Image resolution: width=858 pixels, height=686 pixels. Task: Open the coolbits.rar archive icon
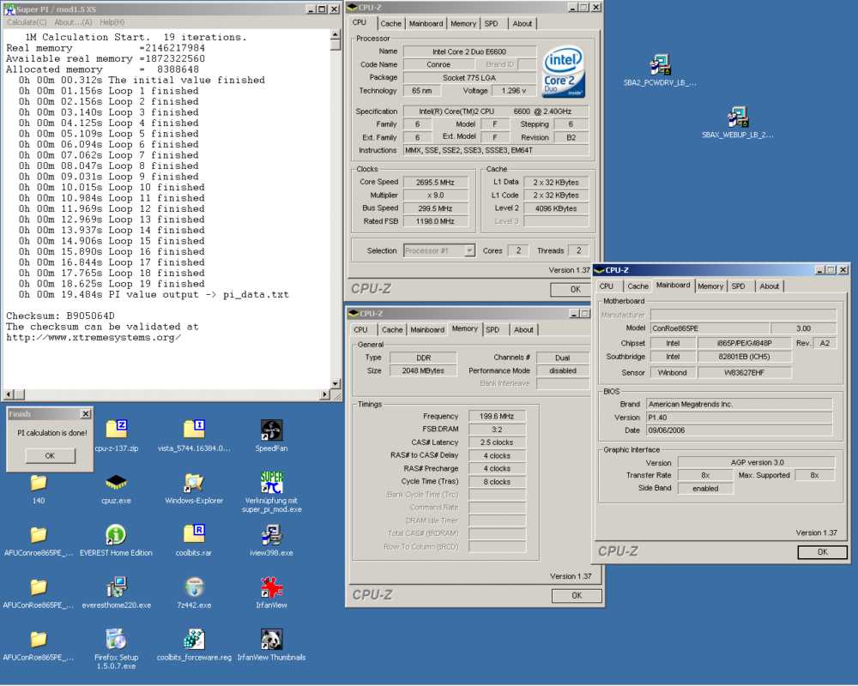(194, 535)
